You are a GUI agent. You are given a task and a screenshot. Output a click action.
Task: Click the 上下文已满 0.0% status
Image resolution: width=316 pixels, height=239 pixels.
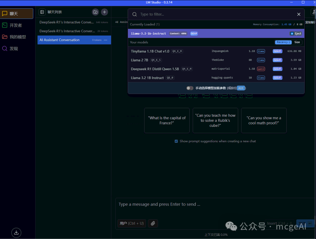pos(216,235)
